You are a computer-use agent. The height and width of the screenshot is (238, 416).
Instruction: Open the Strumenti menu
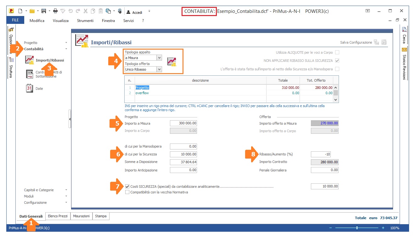pyautogui.click(x=85, y=21)
